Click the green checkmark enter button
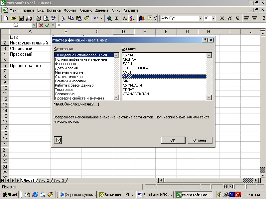The width and height of the screenshot is (266, 199). coord(47,26)
